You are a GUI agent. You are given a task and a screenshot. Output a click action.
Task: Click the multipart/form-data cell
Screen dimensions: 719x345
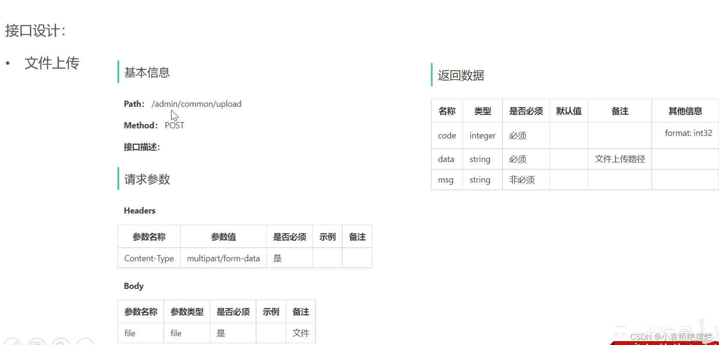(x=223, y=258)
